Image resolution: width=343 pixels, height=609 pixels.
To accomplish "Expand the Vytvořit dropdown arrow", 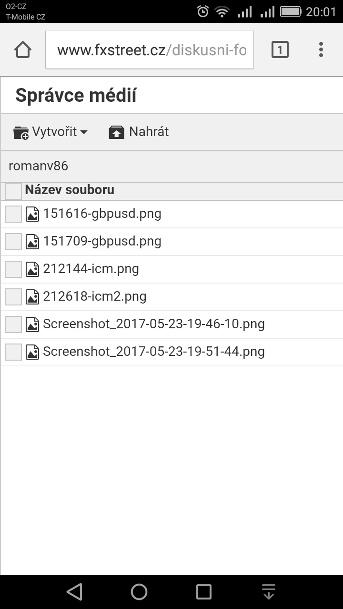I will [x=84, y=133].
